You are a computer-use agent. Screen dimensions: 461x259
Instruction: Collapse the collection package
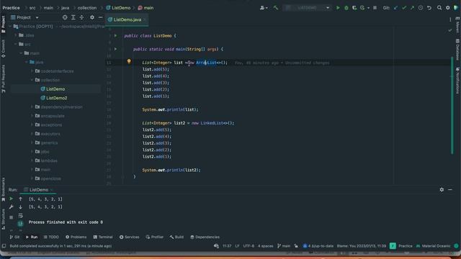[x=32, y=80]
